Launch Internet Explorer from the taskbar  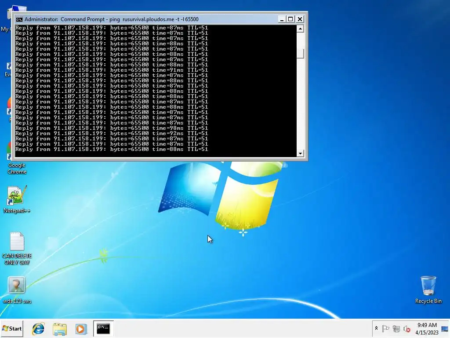[x=38, y=328]
